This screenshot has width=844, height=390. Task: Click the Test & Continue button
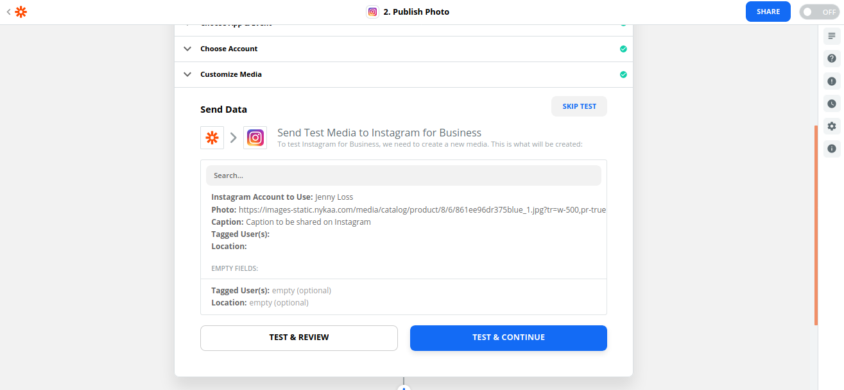coord(508,337)
